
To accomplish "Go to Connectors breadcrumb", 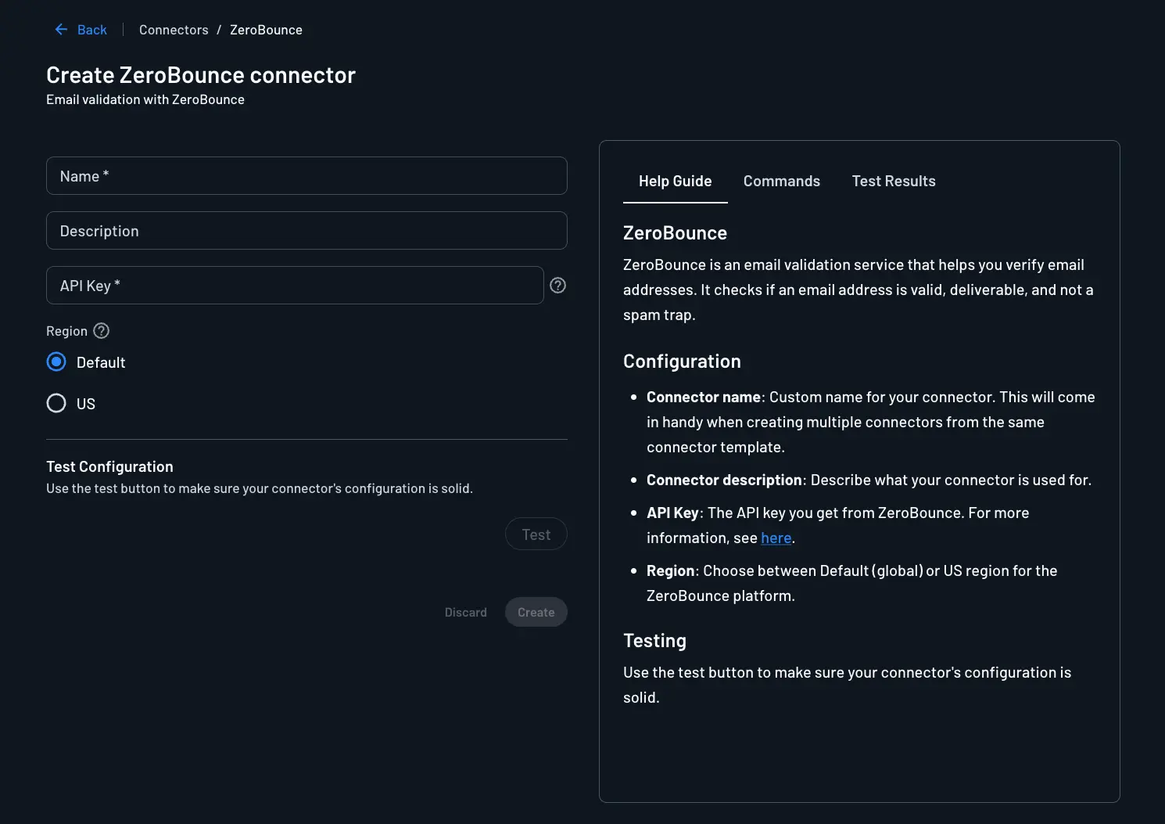I will pos(174,30).
